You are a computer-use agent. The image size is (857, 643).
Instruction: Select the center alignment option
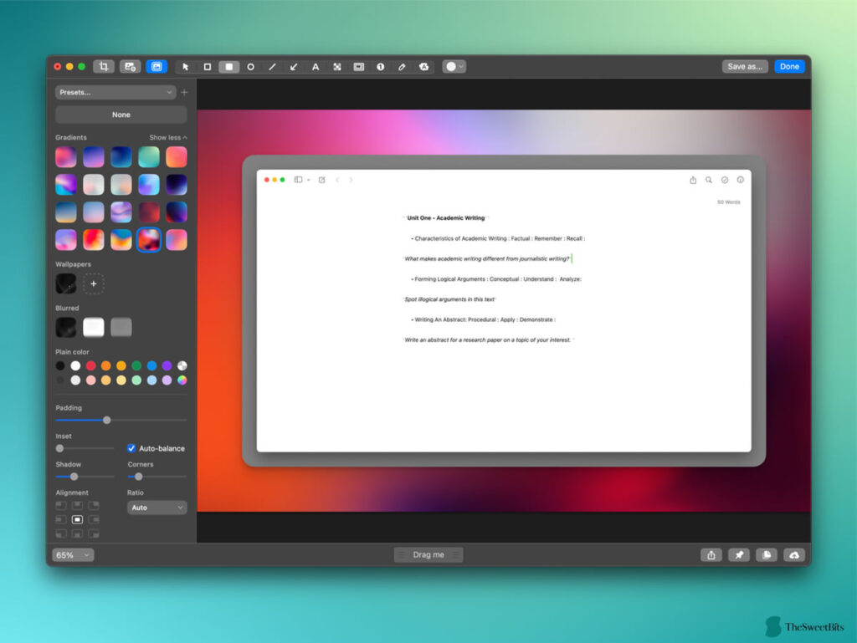coord(77,519)
